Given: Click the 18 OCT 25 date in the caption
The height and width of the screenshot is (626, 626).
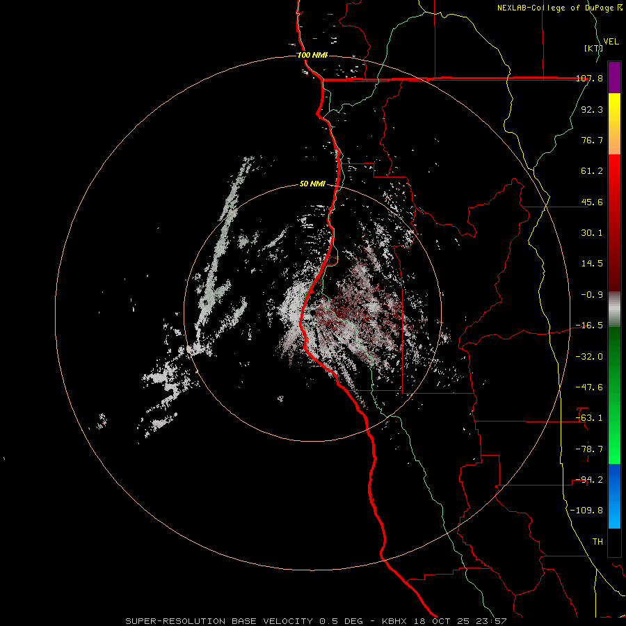Looking at the screenshot, I should [x=441, y=621].
